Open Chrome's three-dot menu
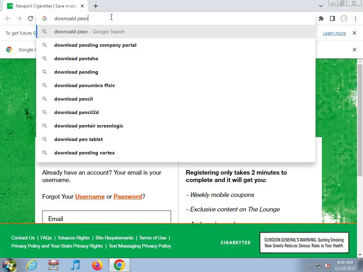 click(x=355, y=18)
